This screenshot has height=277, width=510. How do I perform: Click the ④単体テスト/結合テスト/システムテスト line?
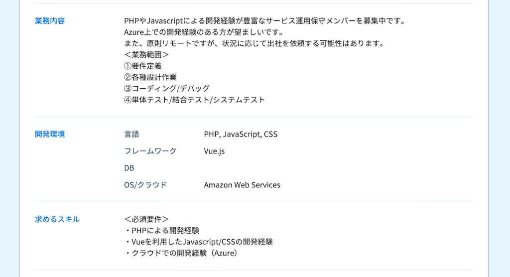tap(194, 100)
